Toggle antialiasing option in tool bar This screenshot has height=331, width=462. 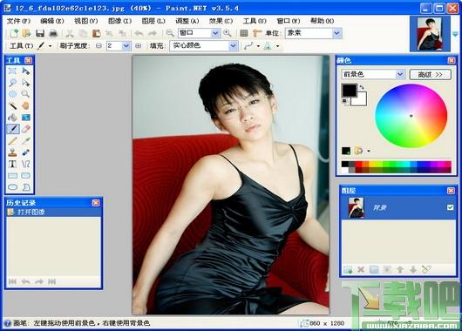[248, 46]
